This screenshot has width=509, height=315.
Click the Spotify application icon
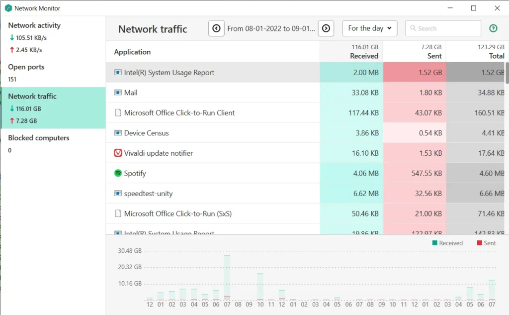click(118, 173)
